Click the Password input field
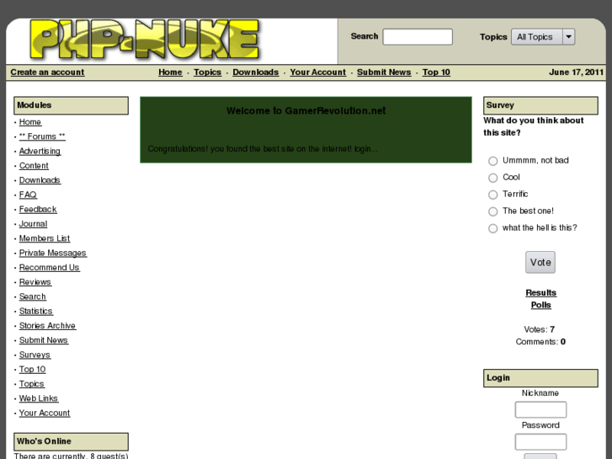This screenshot has height=459, width=612. [540, 442]
